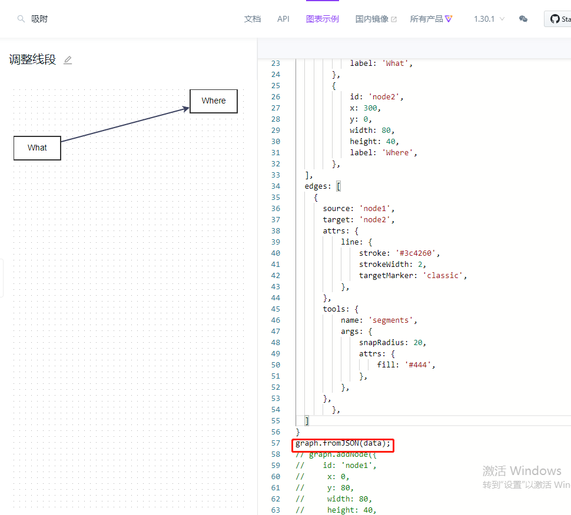Screen dimensions: 571x515
Task: Click the WeChat icon in header
Action: click(523, 19)
